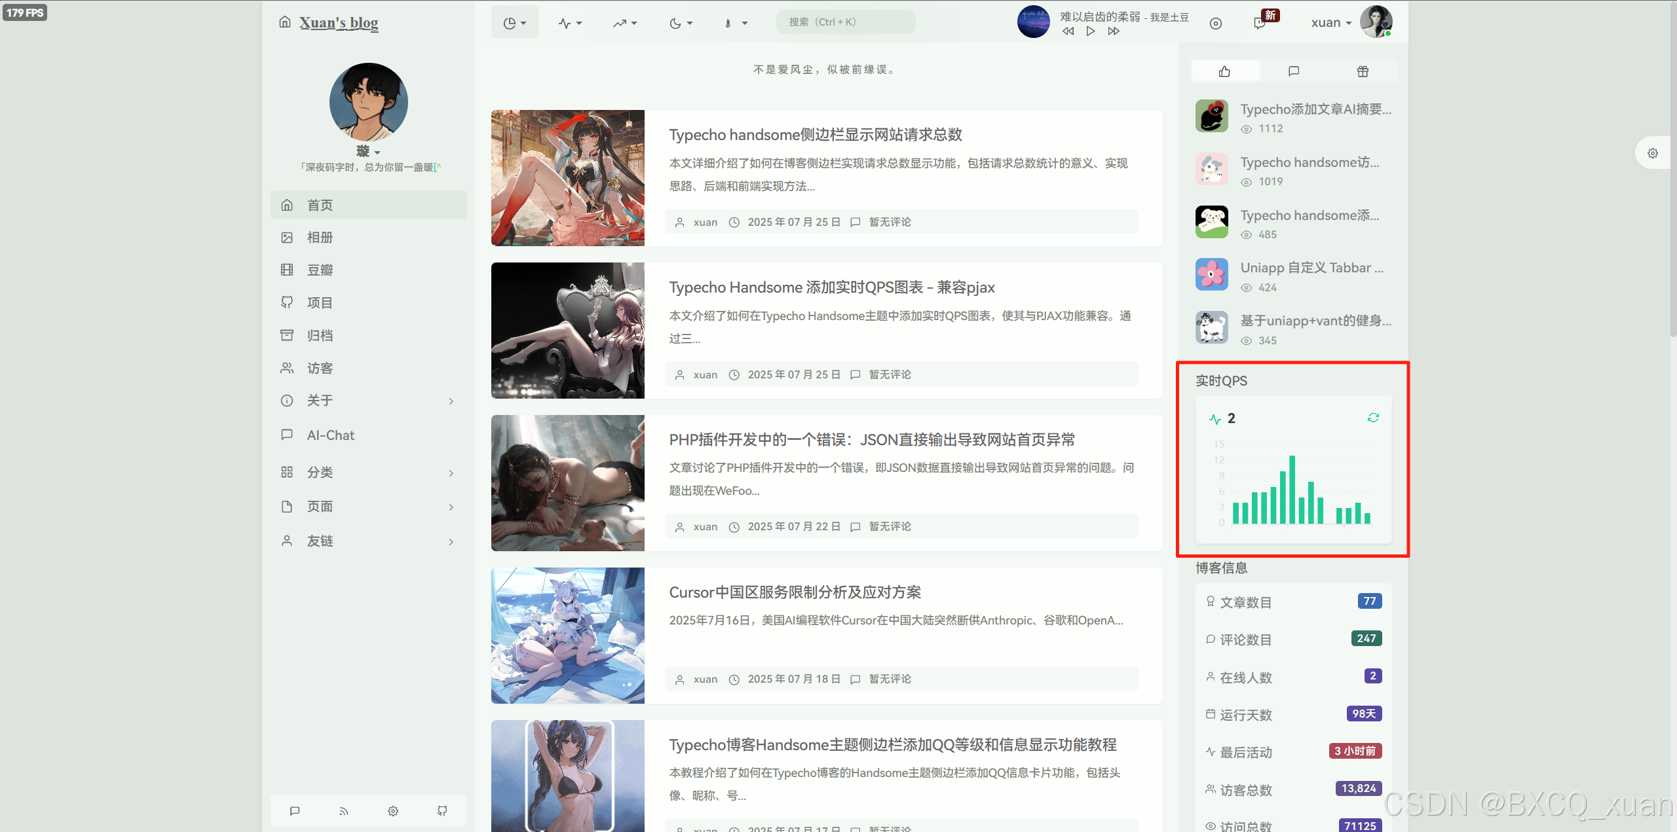The width and height of the screenshot is (1677, 832).
Task: Open popular post Typecho添加文章AI摘要
Action: click(x=1316, y=109)
